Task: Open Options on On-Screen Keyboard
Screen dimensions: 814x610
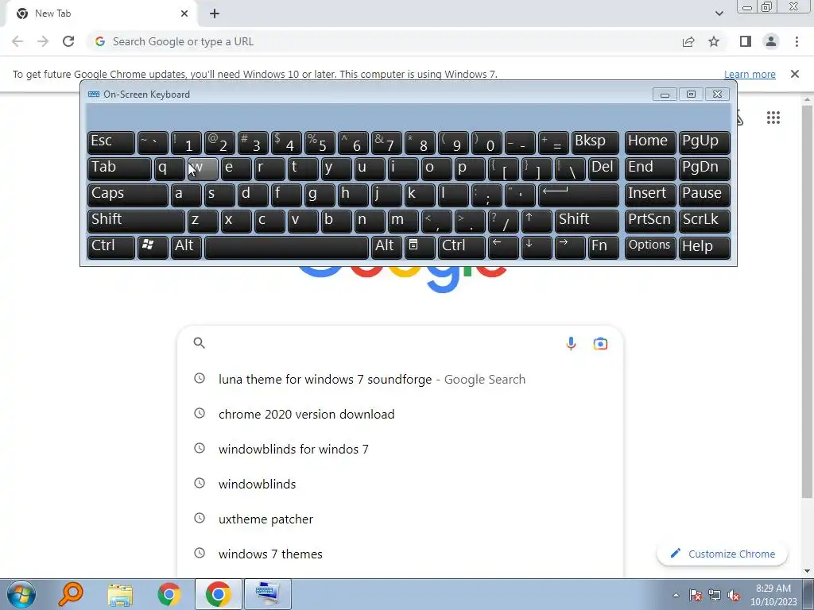Action: [x=650, y=247]
